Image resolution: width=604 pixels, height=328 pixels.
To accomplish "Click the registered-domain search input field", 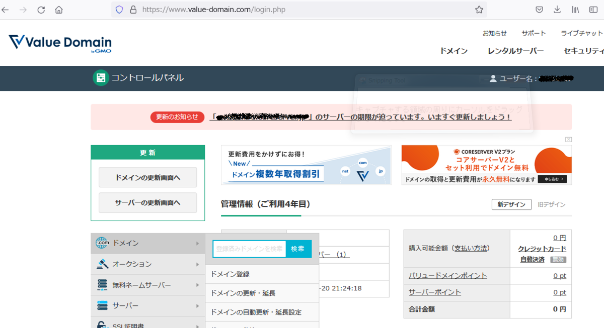I will pos(249,249).
